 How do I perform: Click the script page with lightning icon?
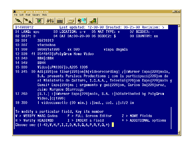click(39, 21)
